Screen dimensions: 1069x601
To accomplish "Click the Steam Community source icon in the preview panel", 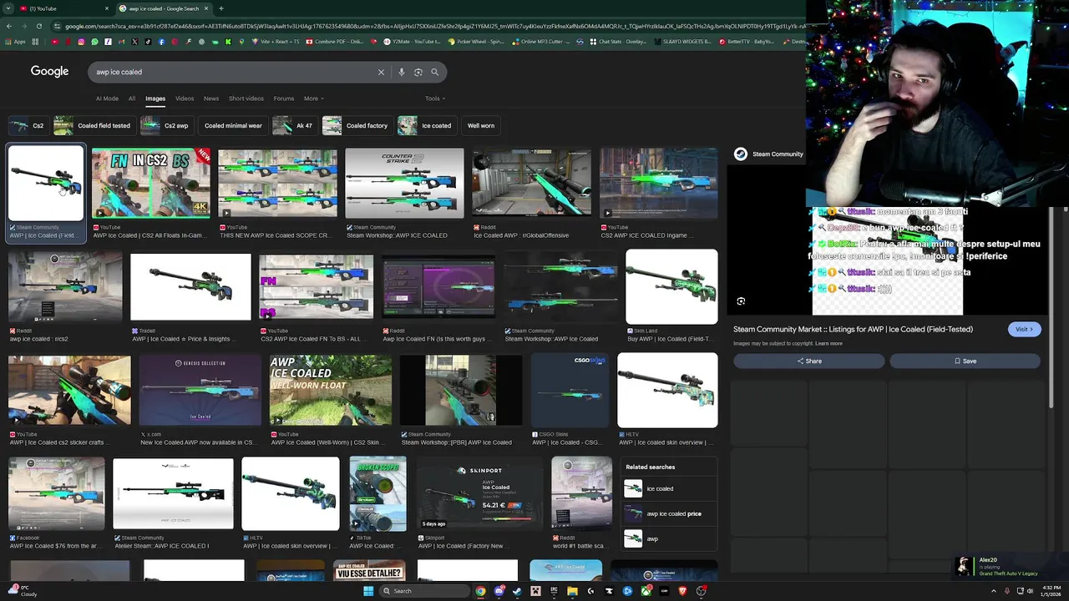I will 741,154.
